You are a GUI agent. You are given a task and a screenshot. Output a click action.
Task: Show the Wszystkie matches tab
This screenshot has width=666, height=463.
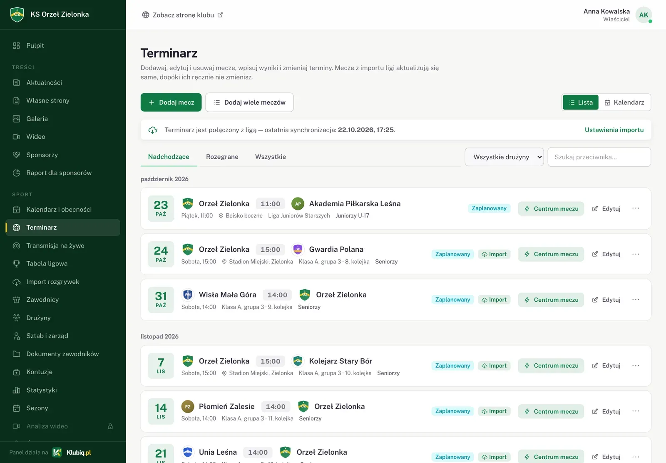(271, 157)
